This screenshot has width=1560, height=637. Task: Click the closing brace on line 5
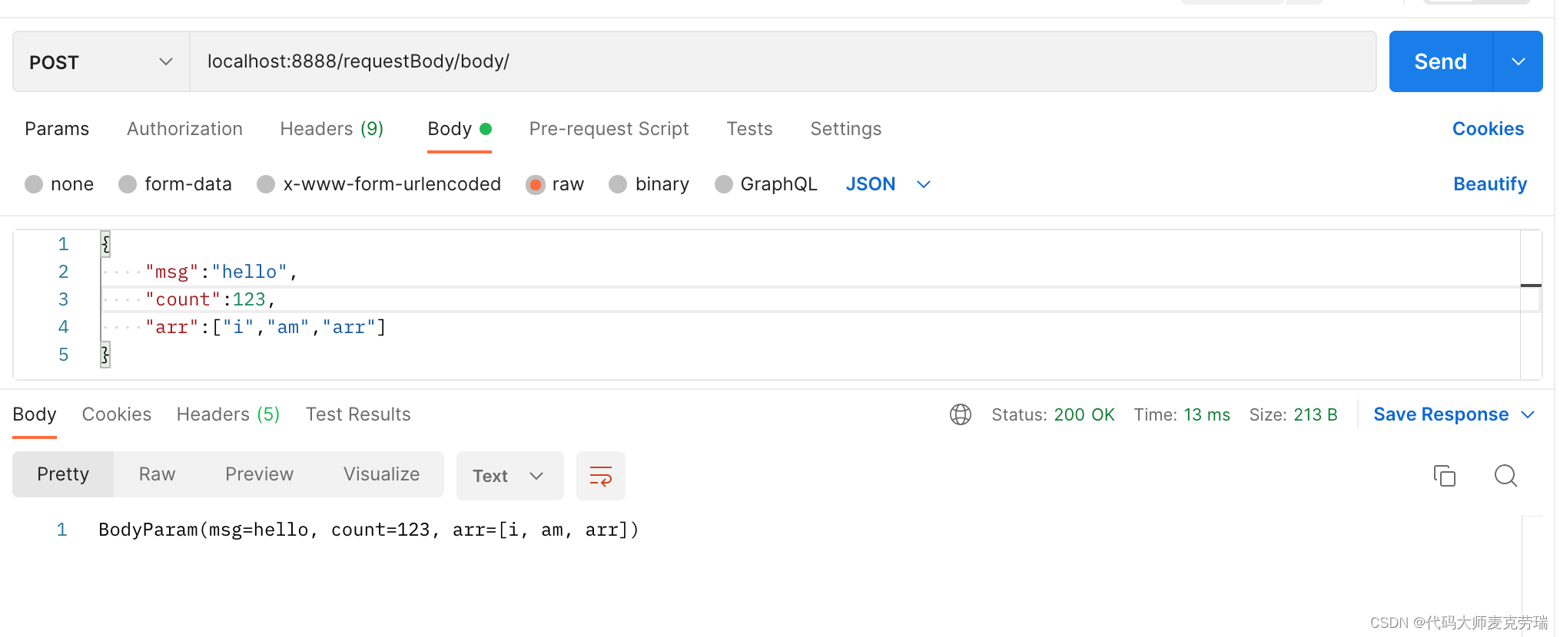(x=105, y=355)
